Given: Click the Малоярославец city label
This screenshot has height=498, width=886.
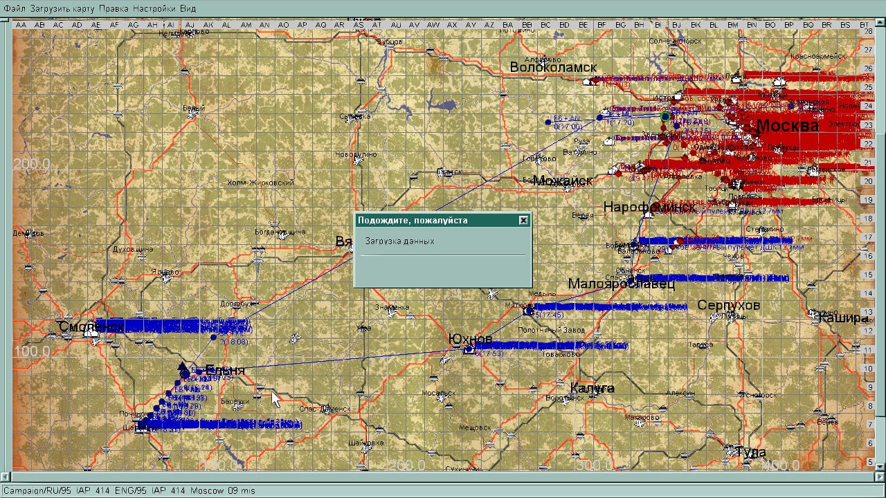Looking at the screenshot, I should (x=621, y=284).
